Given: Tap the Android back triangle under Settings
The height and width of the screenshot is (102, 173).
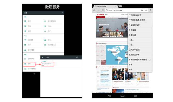Looking at the screenshot, I should click(x=35, y=74).
